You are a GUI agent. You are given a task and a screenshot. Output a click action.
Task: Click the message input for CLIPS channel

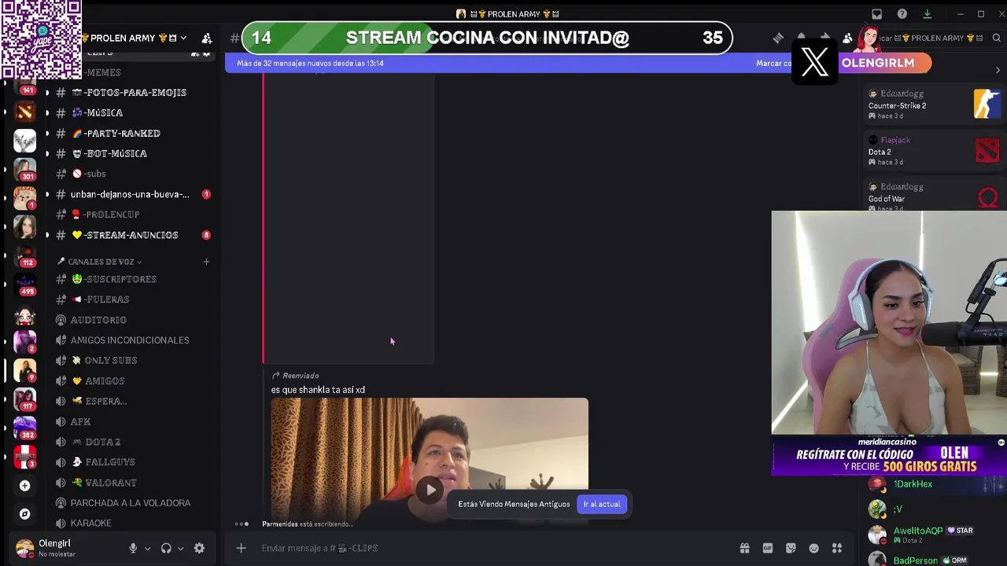click(488, 548)
